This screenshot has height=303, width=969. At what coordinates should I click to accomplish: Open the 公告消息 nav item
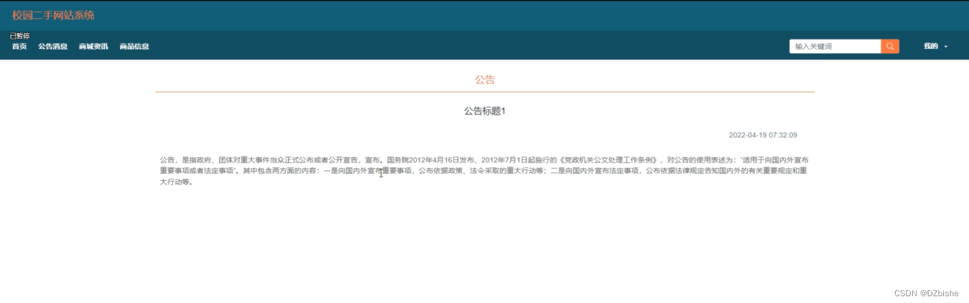[x=52, y=46]
